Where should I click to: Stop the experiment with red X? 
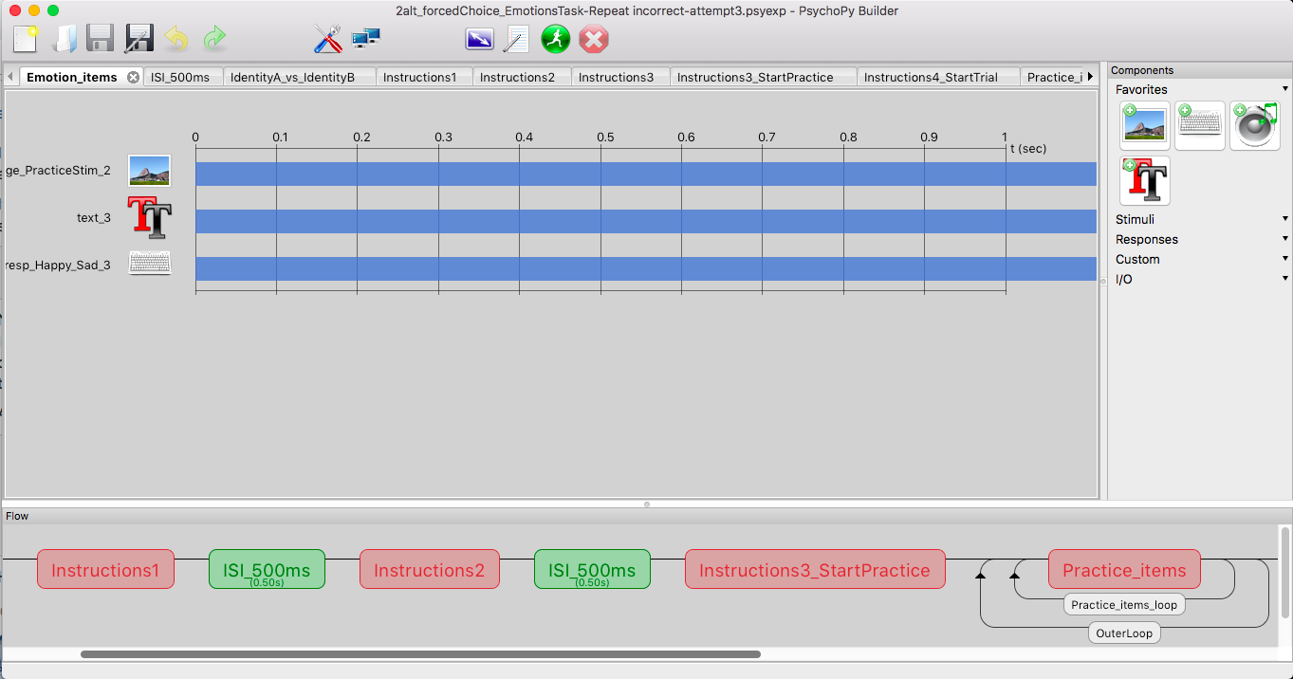(x=594, y=39)
